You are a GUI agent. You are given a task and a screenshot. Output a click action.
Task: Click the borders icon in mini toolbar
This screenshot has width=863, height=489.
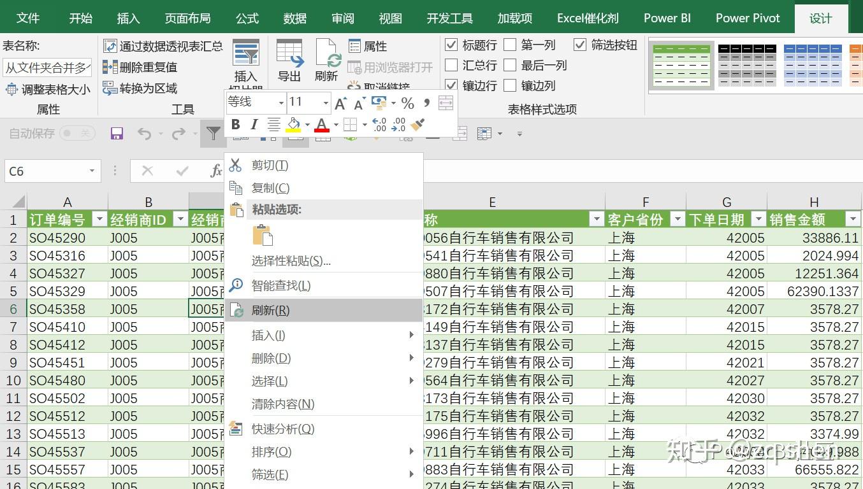click(350, 125)
